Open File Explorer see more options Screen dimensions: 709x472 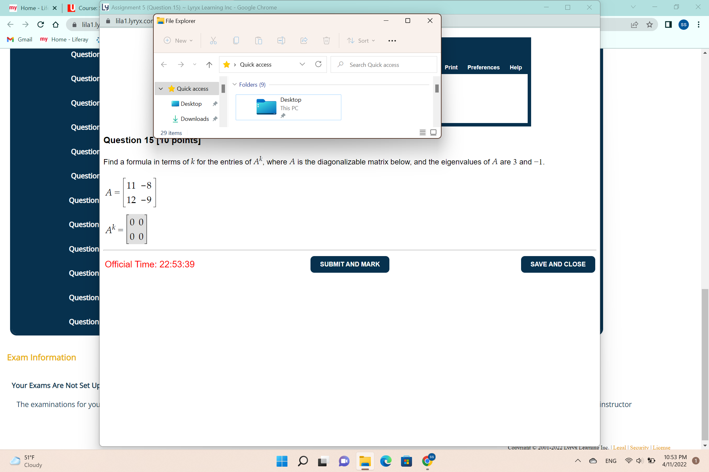(x=392, y=40)
